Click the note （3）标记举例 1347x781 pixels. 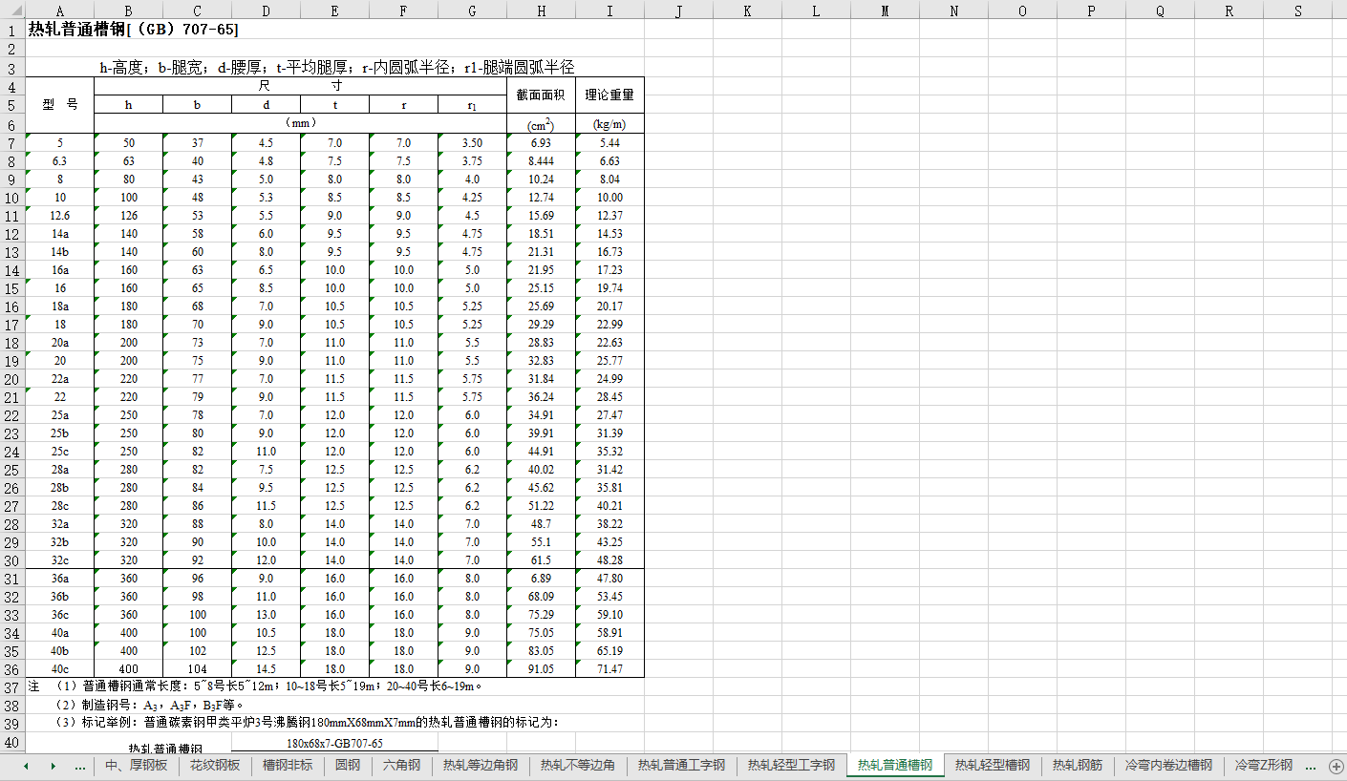pos(308,723)
